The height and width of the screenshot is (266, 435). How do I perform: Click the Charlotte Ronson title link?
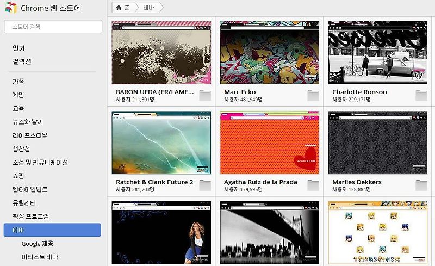359,92
